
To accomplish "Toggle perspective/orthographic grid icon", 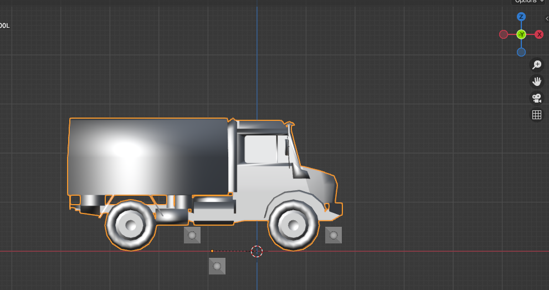I will 537,115.
